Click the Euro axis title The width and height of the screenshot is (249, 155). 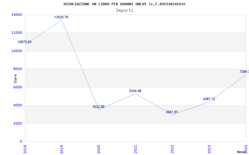point(15,79)
